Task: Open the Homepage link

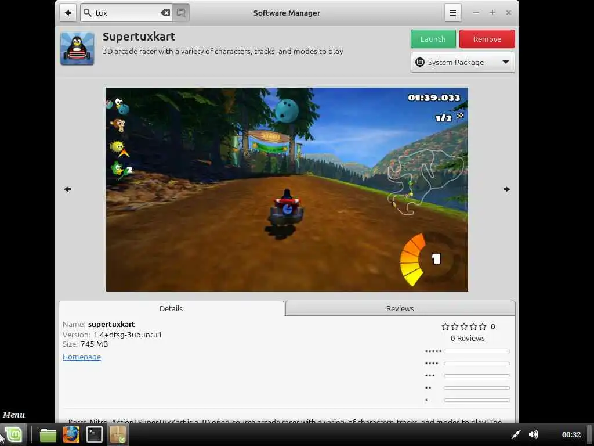Action: click(82, 357)
